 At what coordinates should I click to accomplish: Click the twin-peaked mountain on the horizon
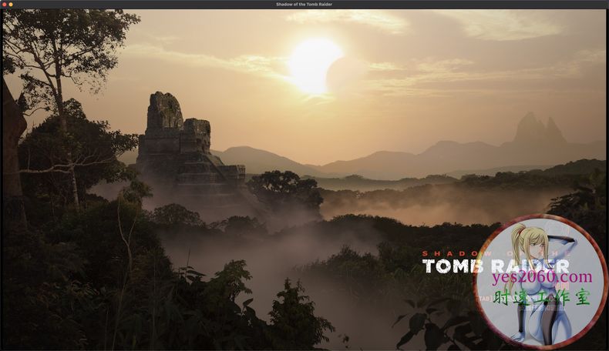[x=540, y=129]
